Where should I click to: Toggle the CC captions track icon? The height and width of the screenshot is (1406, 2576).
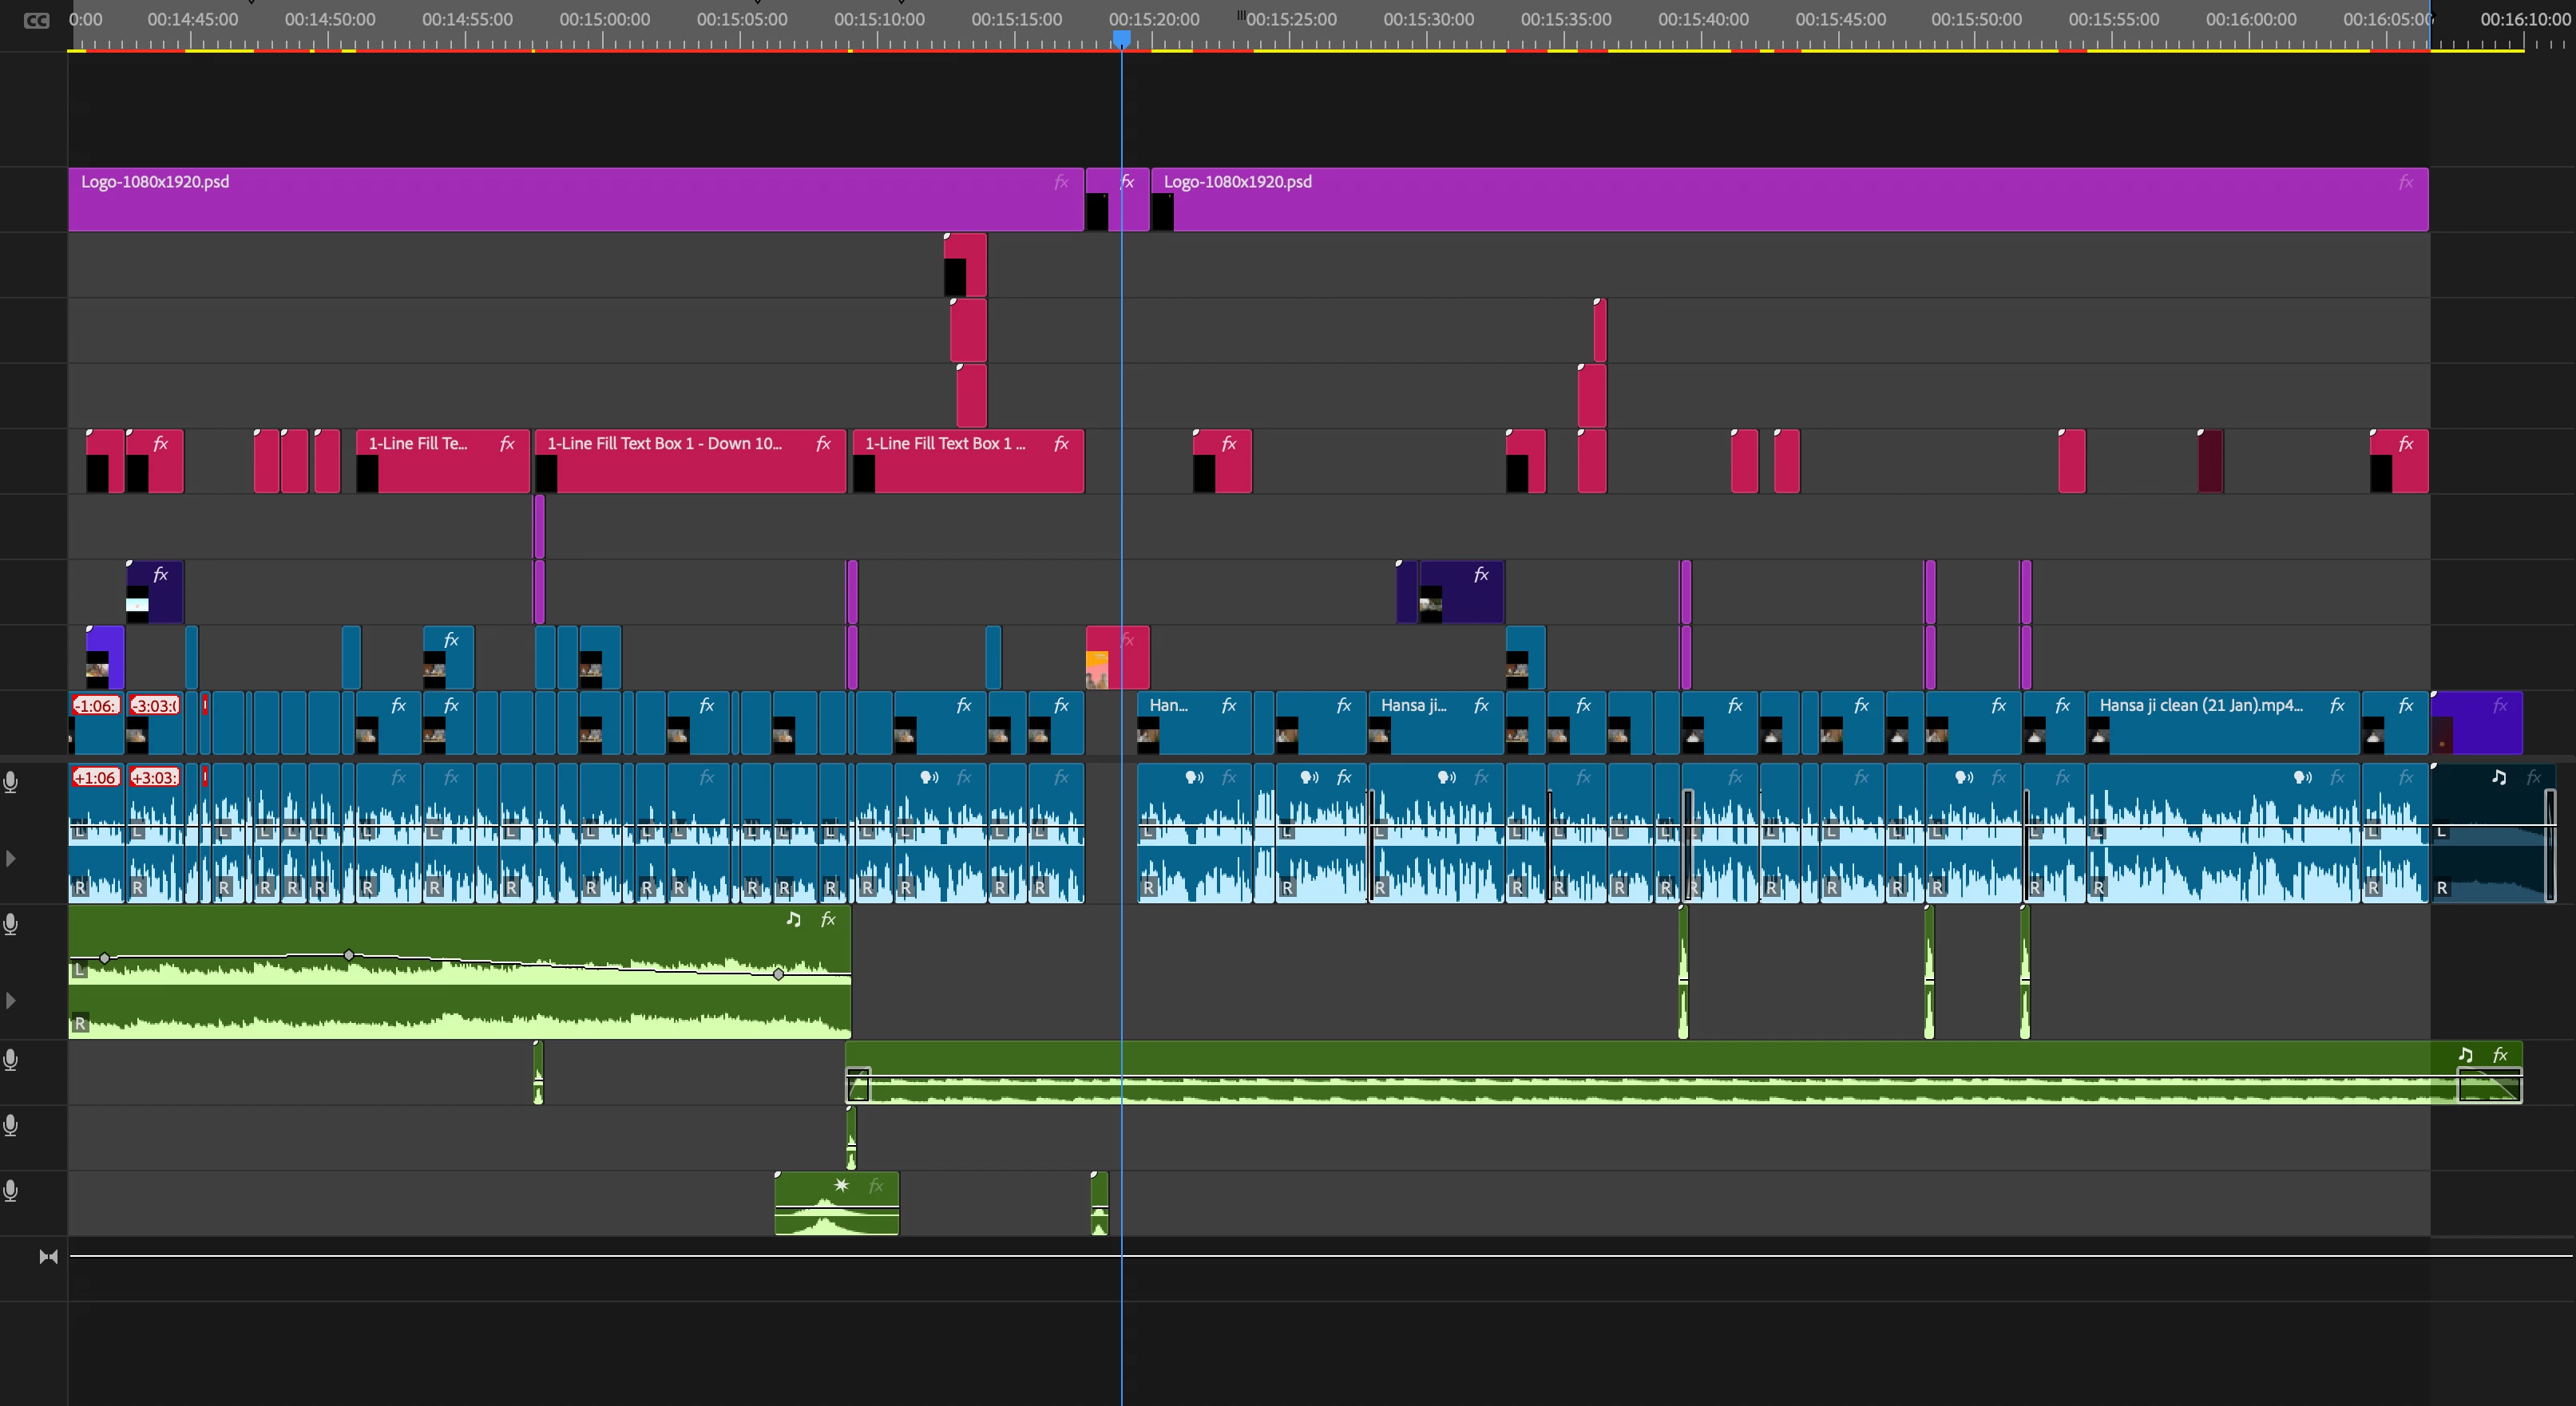36,21
